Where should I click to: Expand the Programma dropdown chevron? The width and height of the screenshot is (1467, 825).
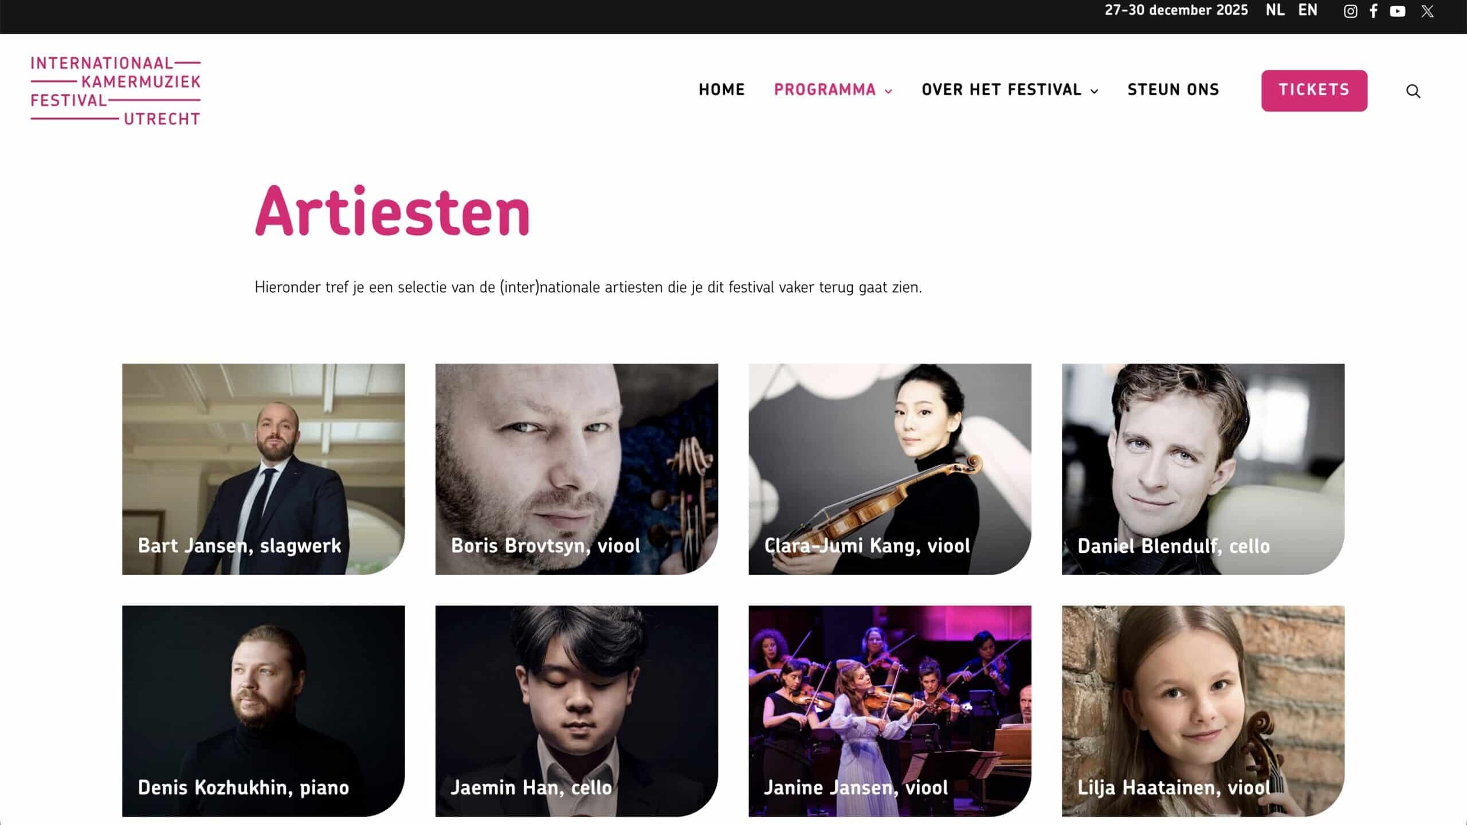(x=888, y=92)
